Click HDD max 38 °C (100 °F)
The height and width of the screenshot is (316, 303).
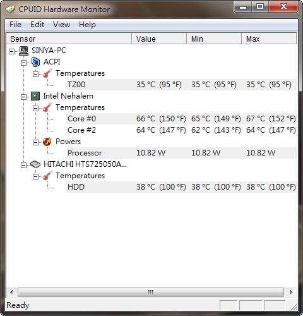point(271,187)
